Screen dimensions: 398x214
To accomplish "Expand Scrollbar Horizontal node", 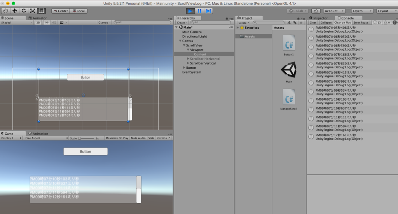I will click(188, 59).
